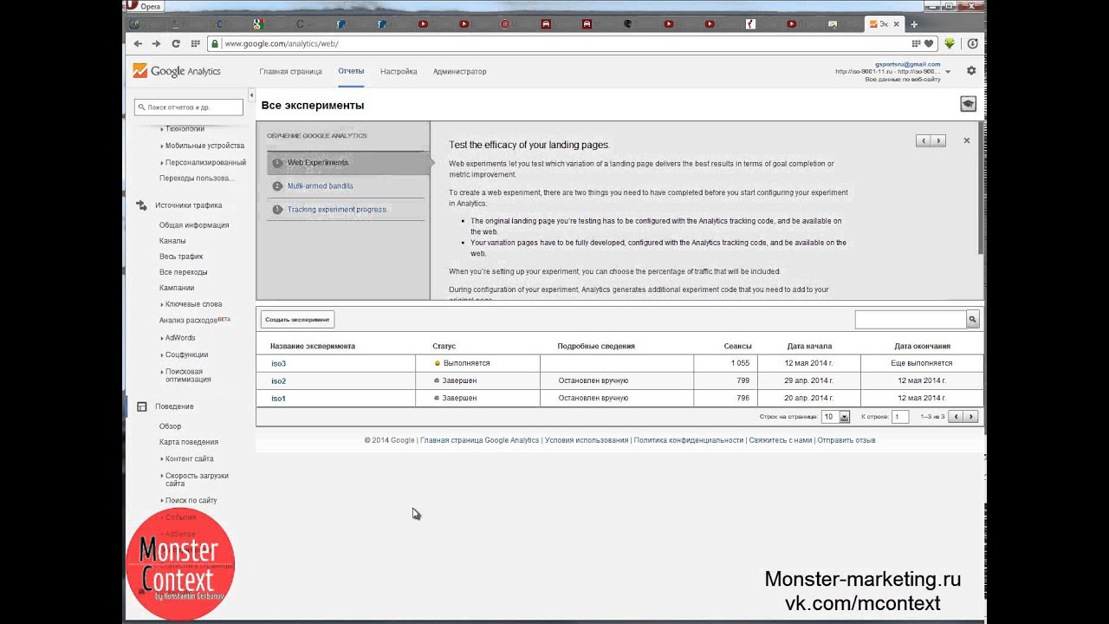Sort by Дата начала column header
The image size is (1109, 624).
pos(809,347)
